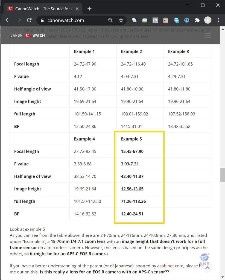Open the blue screen-share arrow extension
Screen dimensions: 225x280
[176, 20]
